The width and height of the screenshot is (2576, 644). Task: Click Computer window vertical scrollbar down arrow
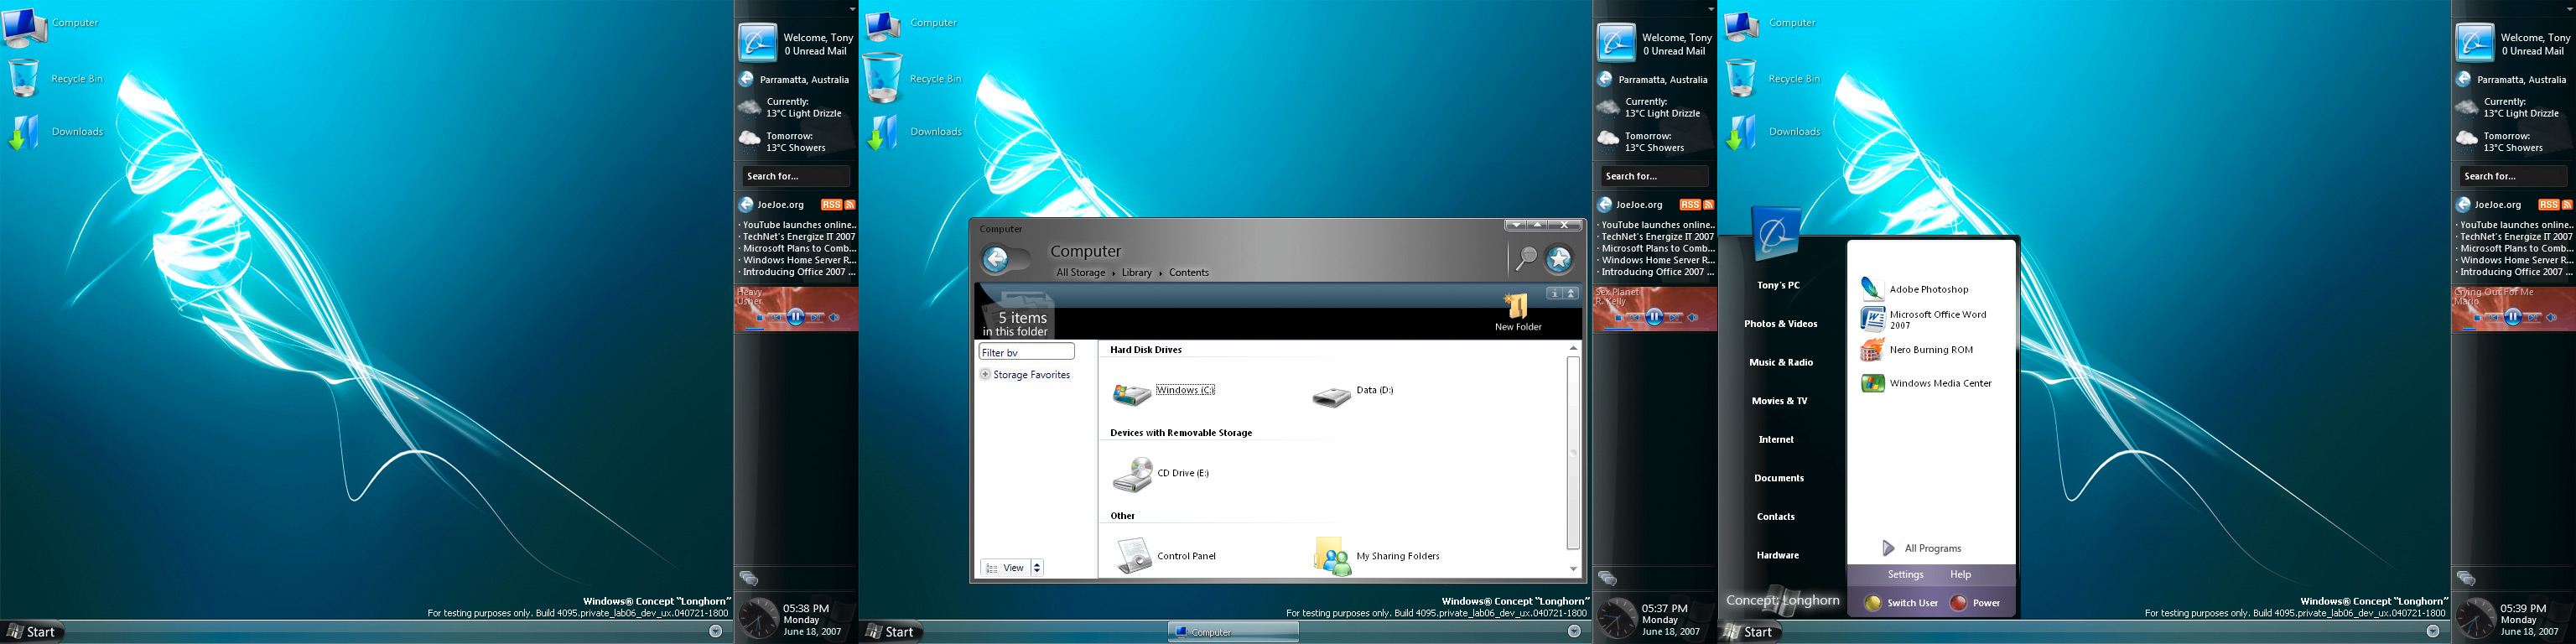click(x=1573, y=569)
